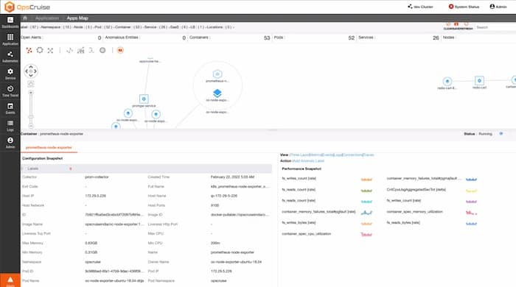Screen dimensions: 516x287
Task: Click the Application breadcrumb
Action: point(47,18)
